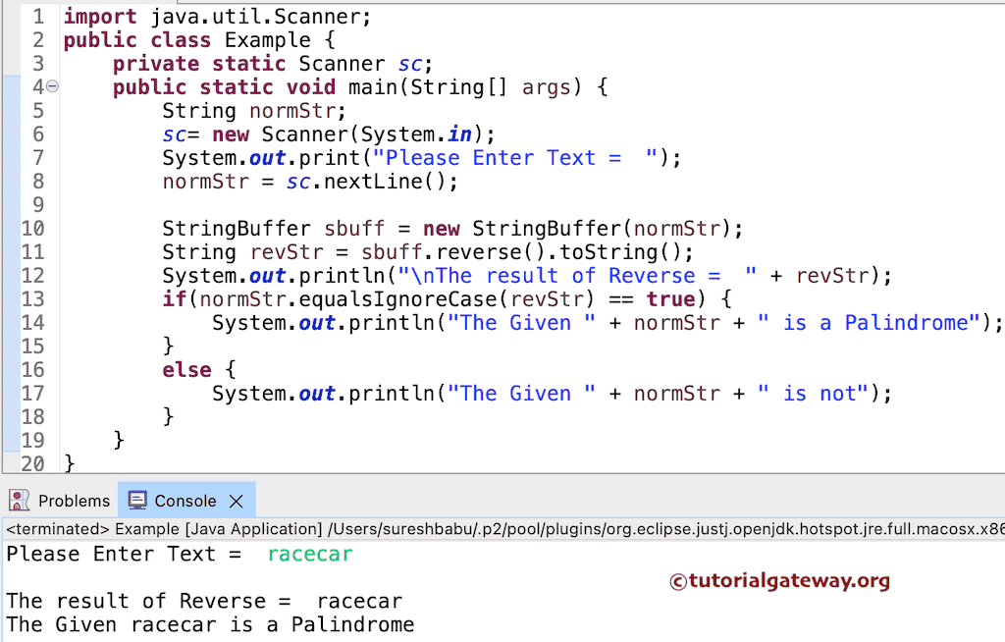The width and height of the screenshot is (1005, 642).
Task: Click the green 'racecar' console input
Action: pyautogui.click(x=310, y=554)
